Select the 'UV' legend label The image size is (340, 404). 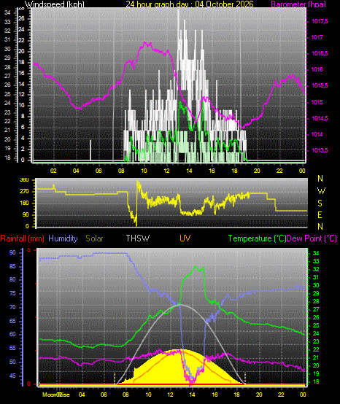(185, 238)
